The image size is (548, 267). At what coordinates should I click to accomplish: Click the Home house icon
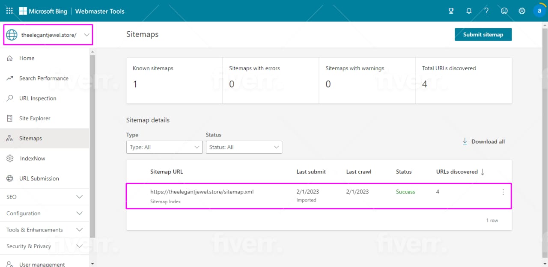(10, 58)
